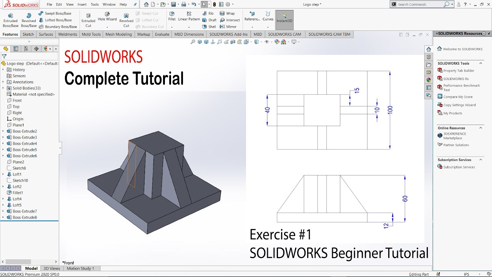
Task: Open the Tools menu
Action: [95, 4]
